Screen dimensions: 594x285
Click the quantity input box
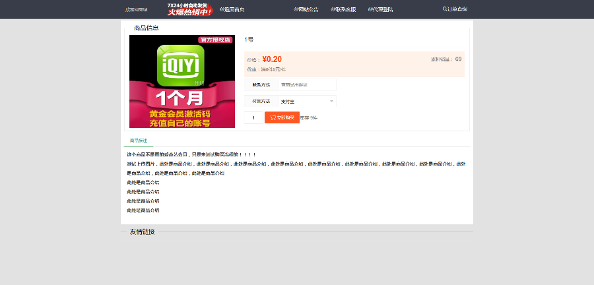click(253, 117)
